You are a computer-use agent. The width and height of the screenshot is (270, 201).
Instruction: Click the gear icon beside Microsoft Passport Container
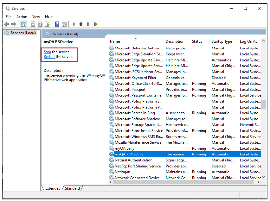112,95
